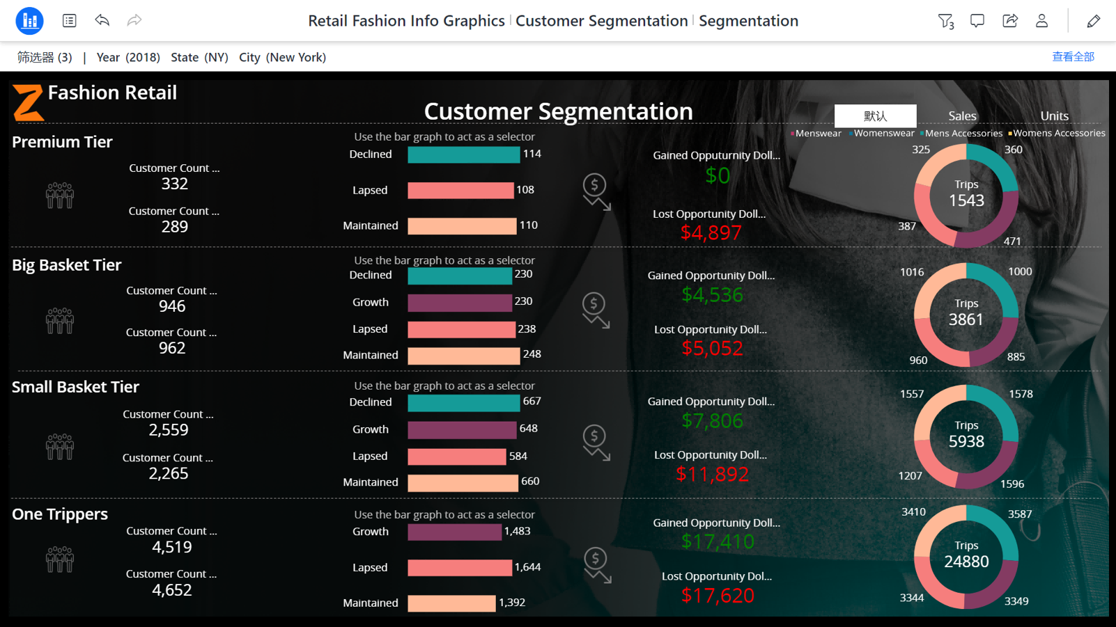Viewport: 1116px width, 627px height.
Task: Click Big Basket gained opportunity $4,536
Action: [x=713, y=295]
